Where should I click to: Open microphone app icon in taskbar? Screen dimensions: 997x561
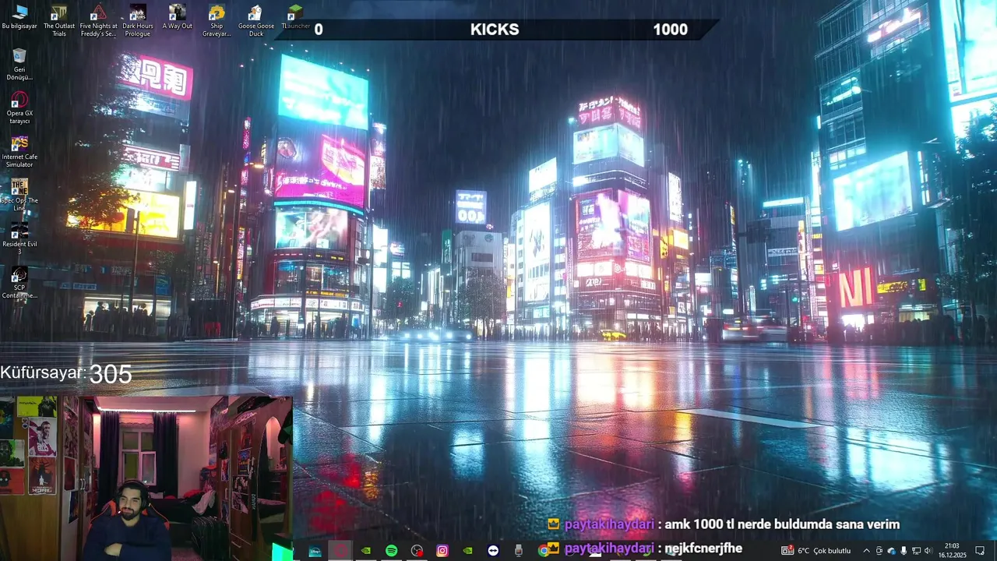coord(519,550)
